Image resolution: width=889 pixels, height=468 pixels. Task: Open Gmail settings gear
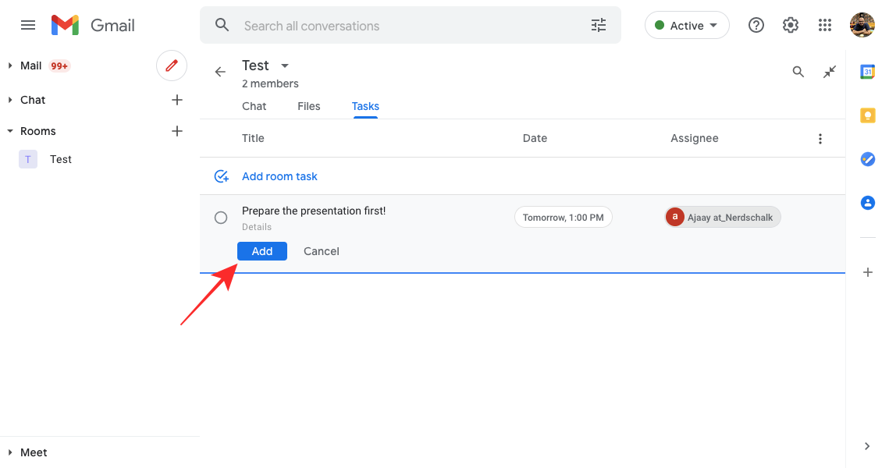click(791, 26)
